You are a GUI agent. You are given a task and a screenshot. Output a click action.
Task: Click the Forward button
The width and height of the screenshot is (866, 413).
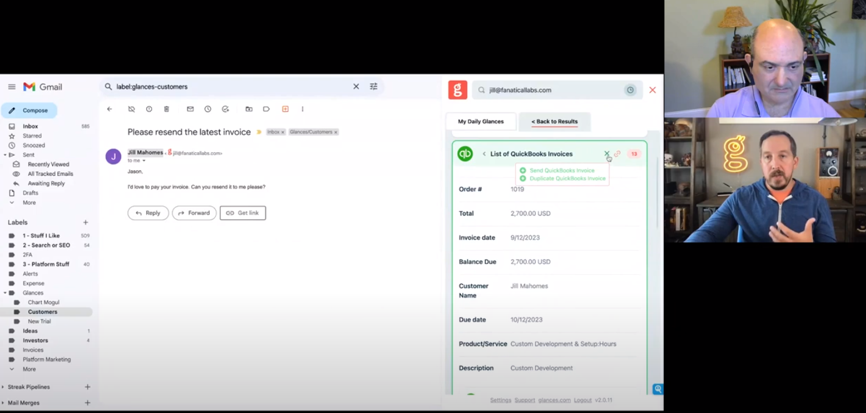pos(194,213)
